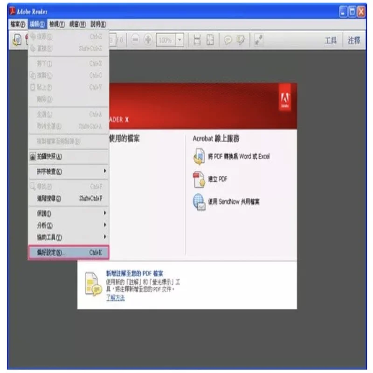Click the SendNow globe envelope icon
The height and width of the screenshot is (373, 373).
[199, 202]
